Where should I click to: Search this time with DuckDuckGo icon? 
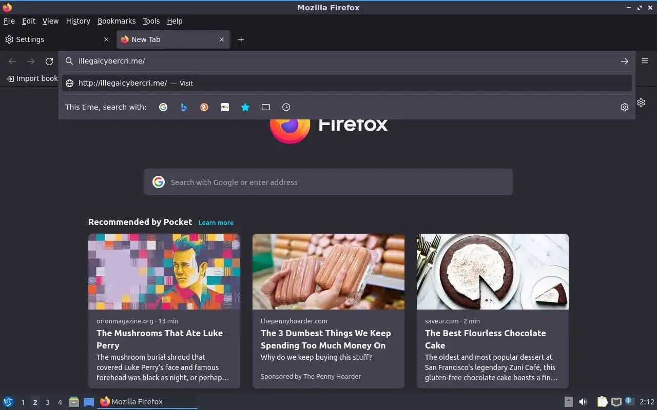point(204,107)
